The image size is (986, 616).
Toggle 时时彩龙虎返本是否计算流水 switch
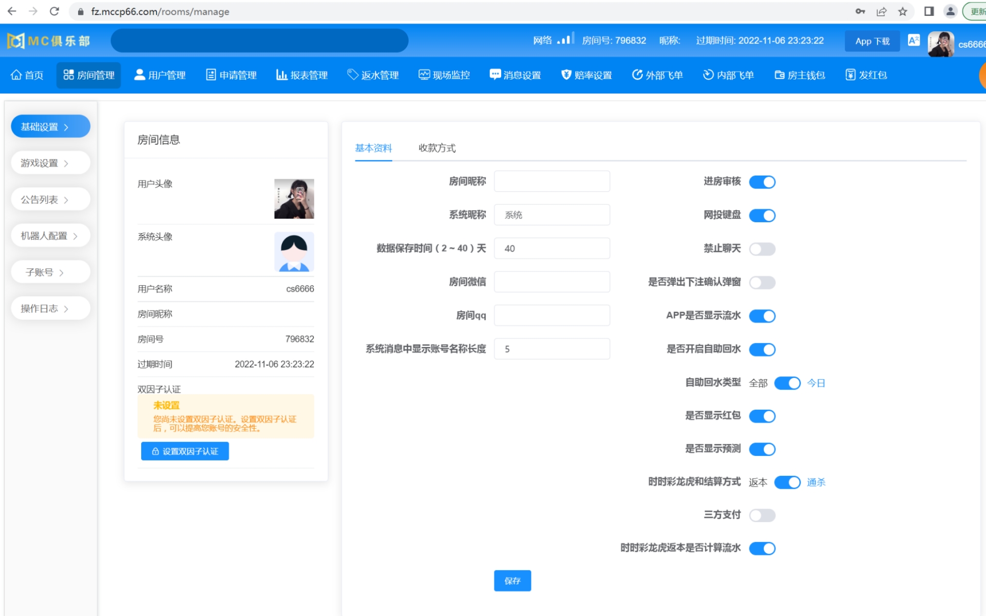[762, 548]
